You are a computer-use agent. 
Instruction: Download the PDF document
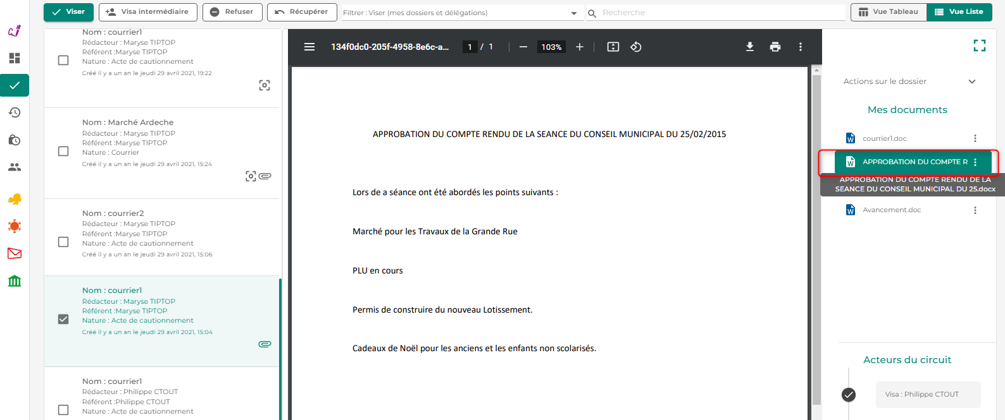[x=749, y=47]
